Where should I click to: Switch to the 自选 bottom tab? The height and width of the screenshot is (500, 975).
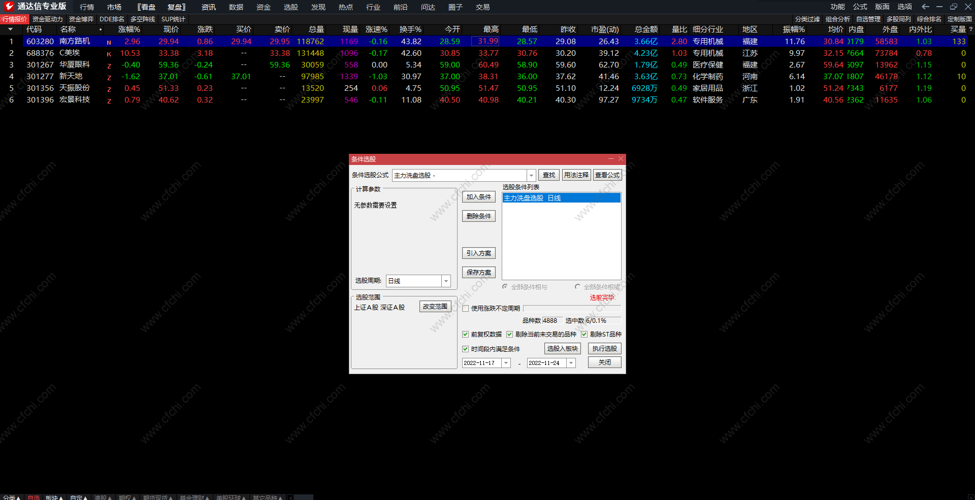[x=34, y=497]
